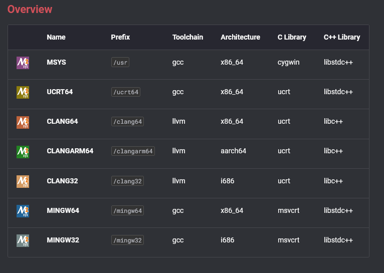Click libstdc++ in the MINGW32 row
This screenshot has width=384, height=273.
[338, 240]
